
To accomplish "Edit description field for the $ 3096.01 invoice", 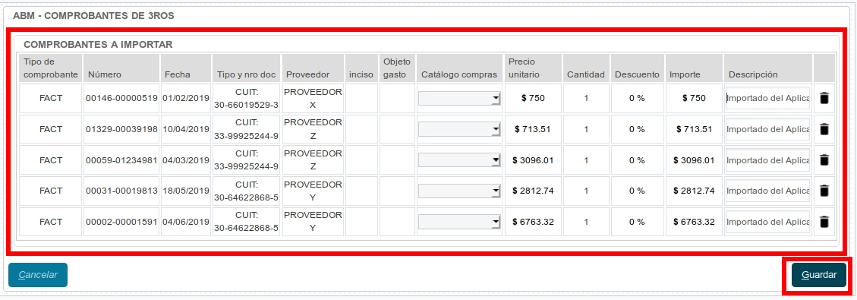I will pos(767,160).
